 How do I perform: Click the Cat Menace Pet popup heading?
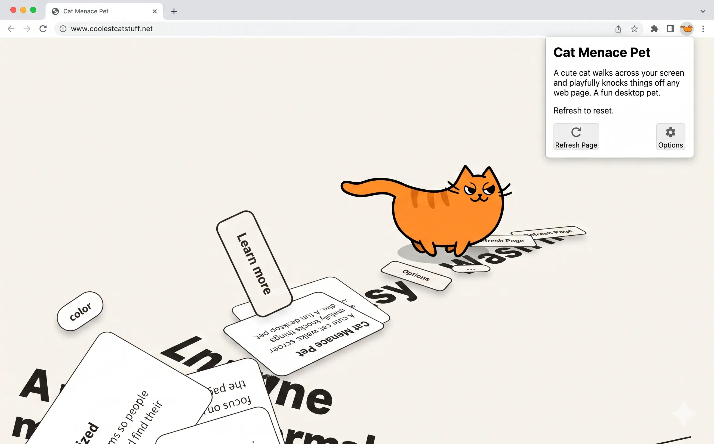click(x=602, y=53)
